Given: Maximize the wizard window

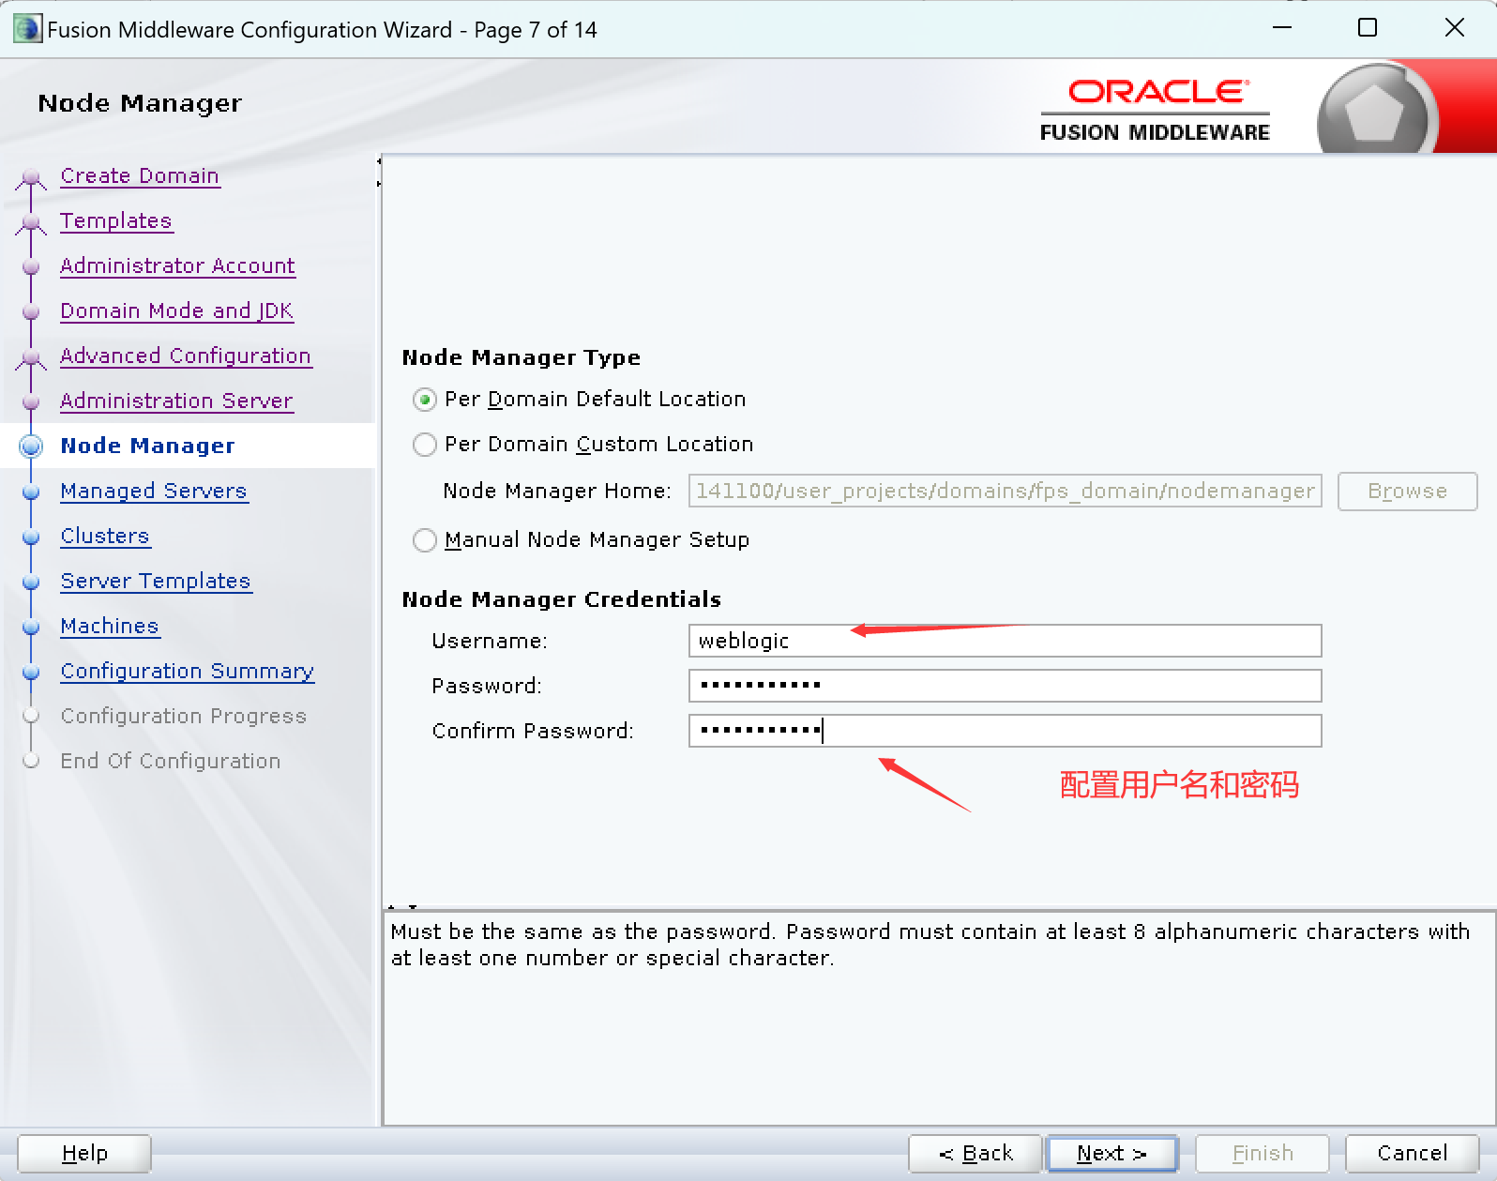Looking at the screenshot, I should tap(1368, 28).
